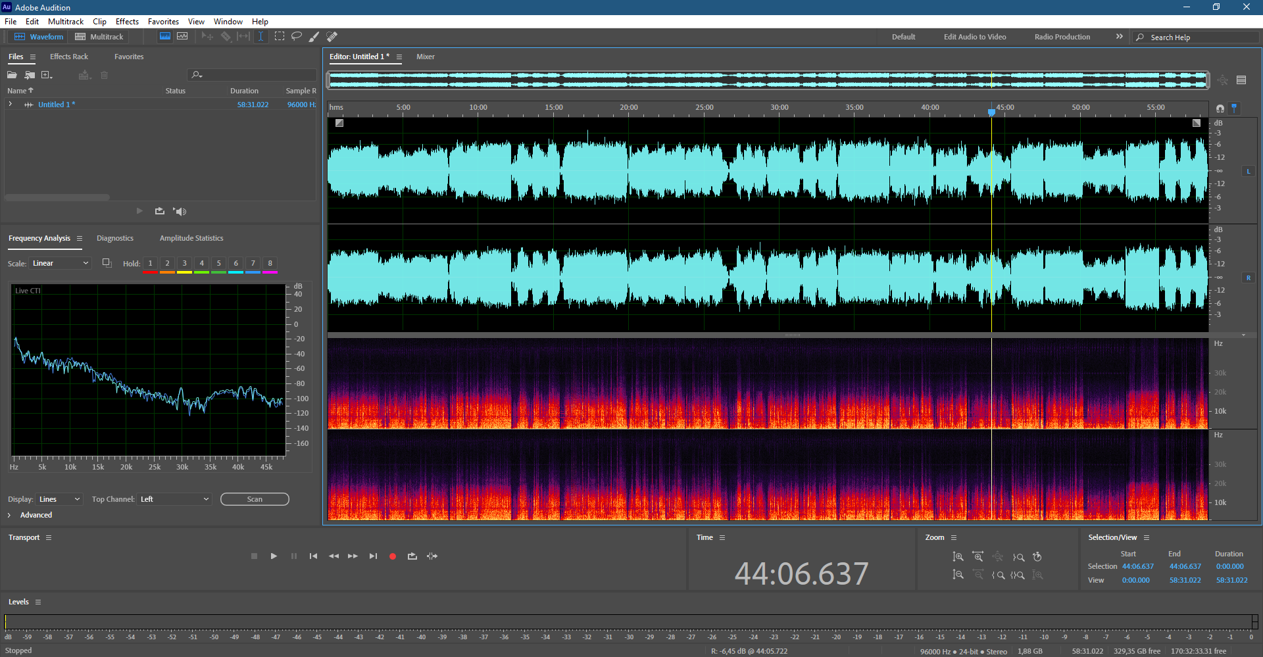This screenshot has width=1263, height=657.
Task: Open the Effects menu
Action: coord(127,22)
